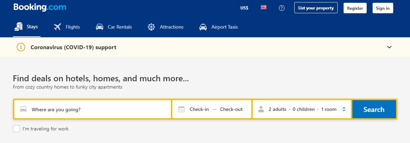The height and width of the screenshot is (143, 410).
Task: Click the Register button
Action: point(355,8)
